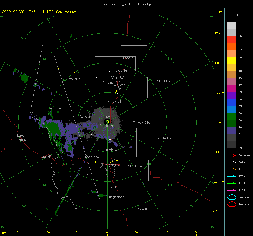
Task: Select the yellow diamond marker inside Calgary
Action: pyautogui.click(x=111, y=162)
